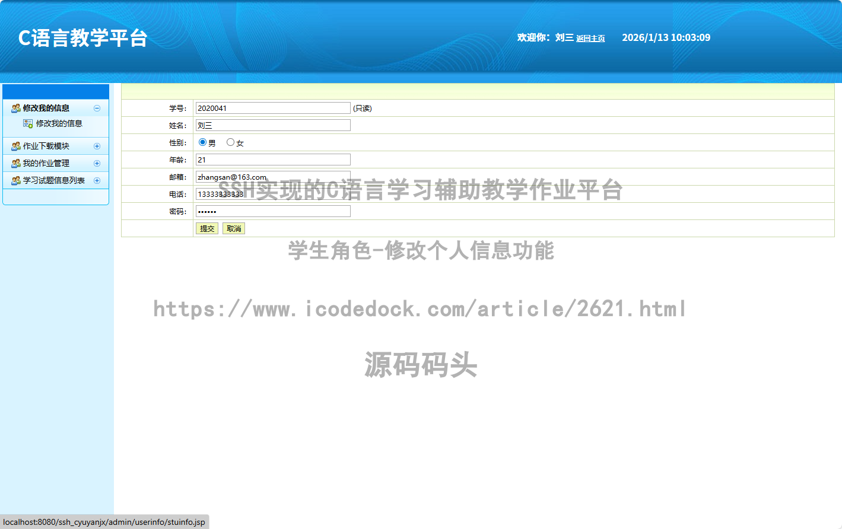The height and width of the screenshot is (529, 842).
Task: Click the 密码 password field
Action: tap(273, 211)
